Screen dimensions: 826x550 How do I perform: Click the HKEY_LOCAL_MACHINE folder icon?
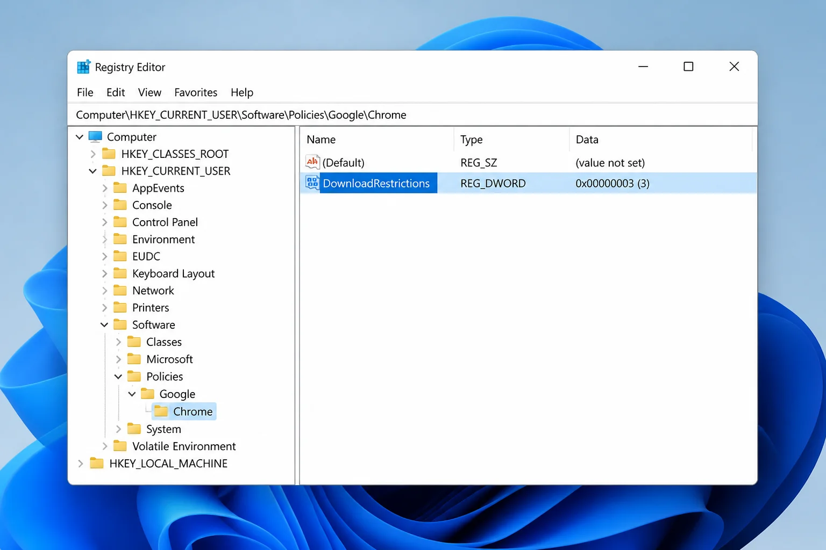coord(97,463)
